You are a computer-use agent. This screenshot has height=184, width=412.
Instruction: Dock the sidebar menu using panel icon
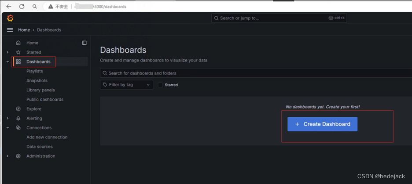pyautogui.click(x=85, y=43)
